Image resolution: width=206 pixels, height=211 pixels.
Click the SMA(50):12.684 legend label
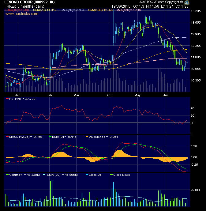click(x=72, y=10)
